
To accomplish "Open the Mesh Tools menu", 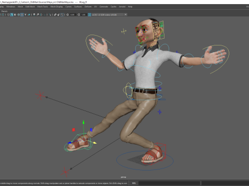I will 43,7.
